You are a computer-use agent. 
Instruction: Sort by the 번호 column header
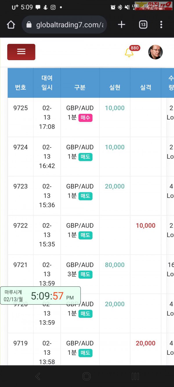20,87
